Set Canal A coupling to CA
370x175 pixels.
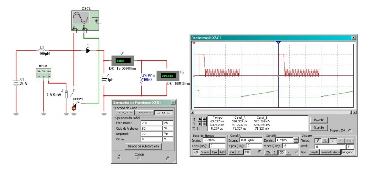[232, 152]
